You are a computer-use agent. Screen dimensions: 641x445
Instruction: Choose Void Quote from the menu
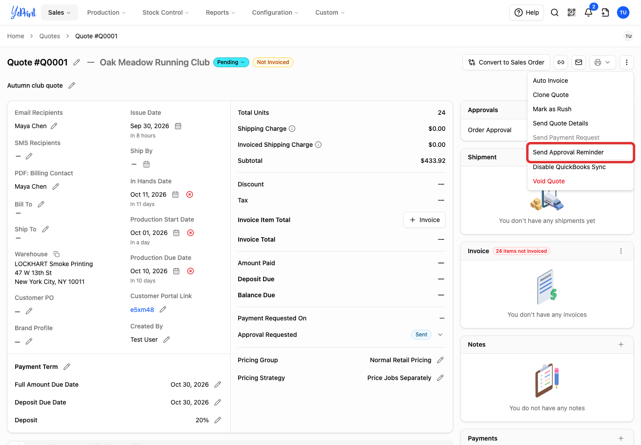click(580, 181)
